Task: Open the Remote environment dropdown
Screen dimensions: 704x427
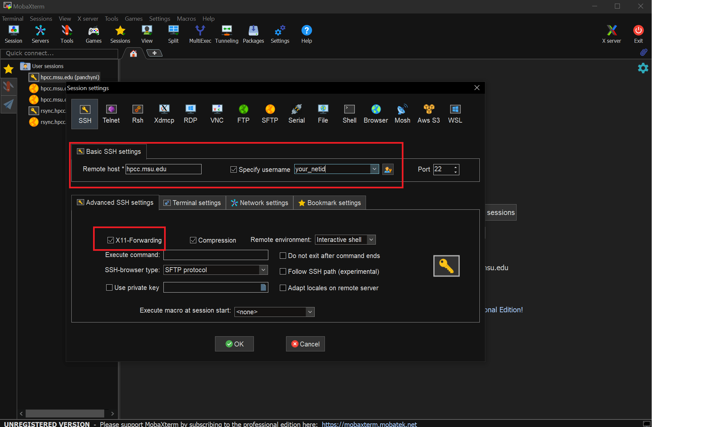Action: point(371,240)
